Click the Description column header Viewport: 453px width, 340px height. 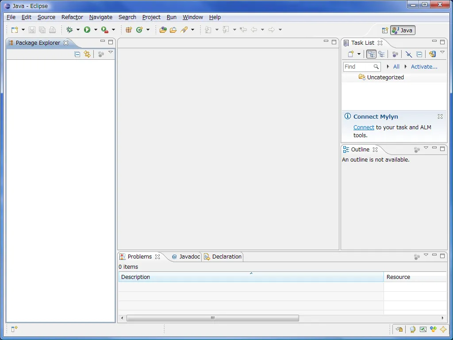pos(251,277)
